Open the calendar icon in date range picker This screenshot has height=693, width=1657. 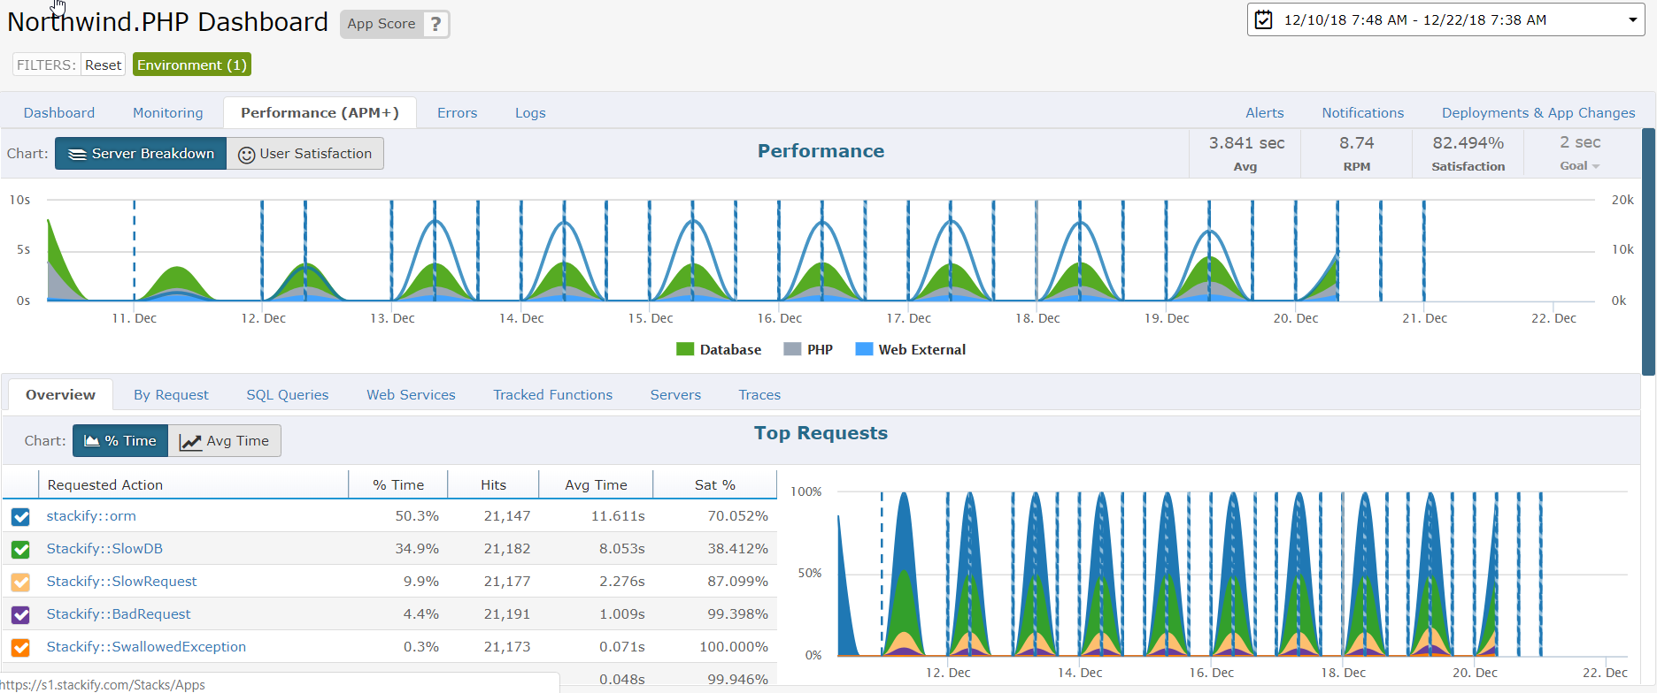coord(1264,19)
